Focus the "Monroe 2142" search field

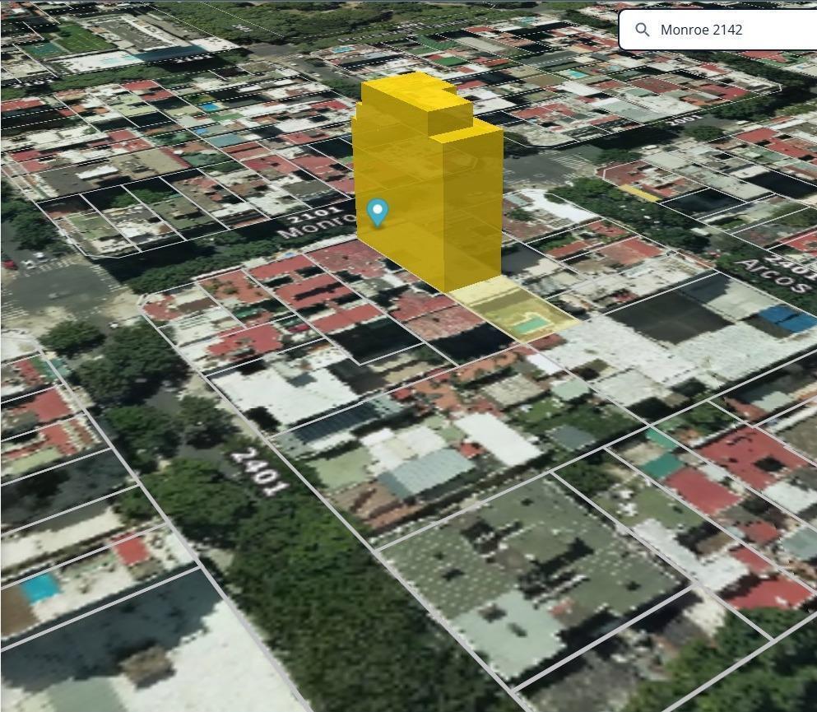pos(718,30)
